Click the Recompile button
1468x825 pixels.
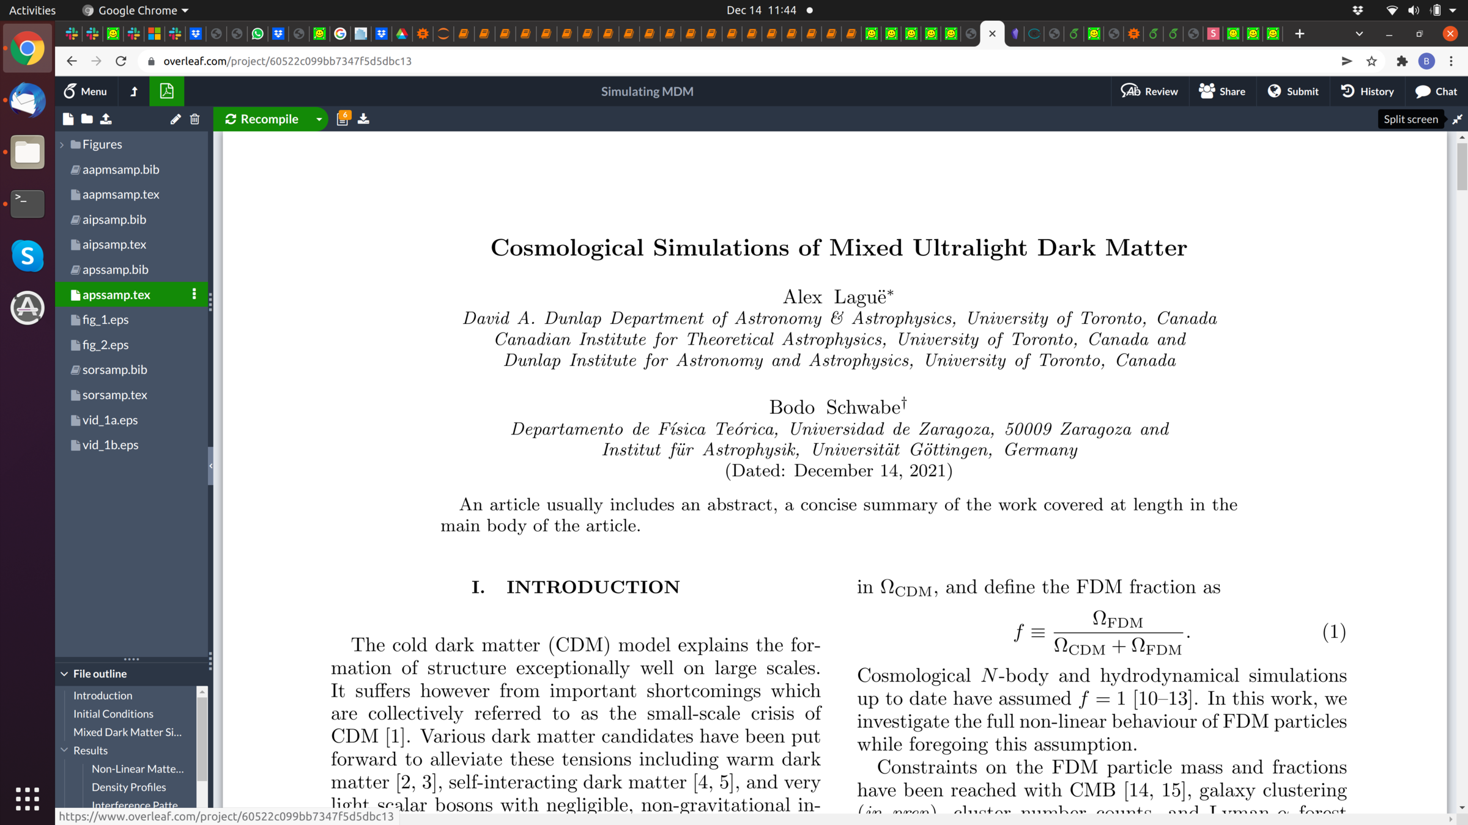pyautogui.click(x=262, y=119)
